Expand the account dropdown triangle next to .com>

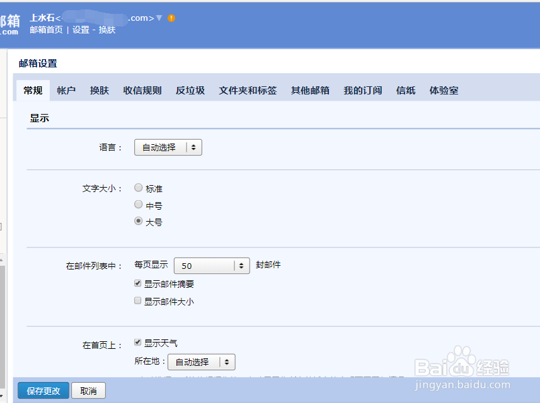point(159,18)
